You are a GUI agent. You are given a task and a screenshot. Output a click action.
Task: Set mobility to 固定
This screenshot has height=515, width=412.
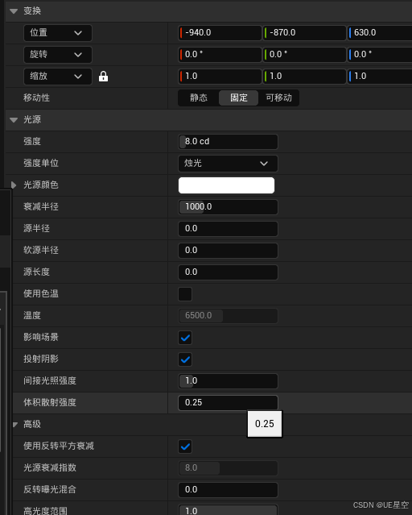pyautogui.click(x=238, y=98)
